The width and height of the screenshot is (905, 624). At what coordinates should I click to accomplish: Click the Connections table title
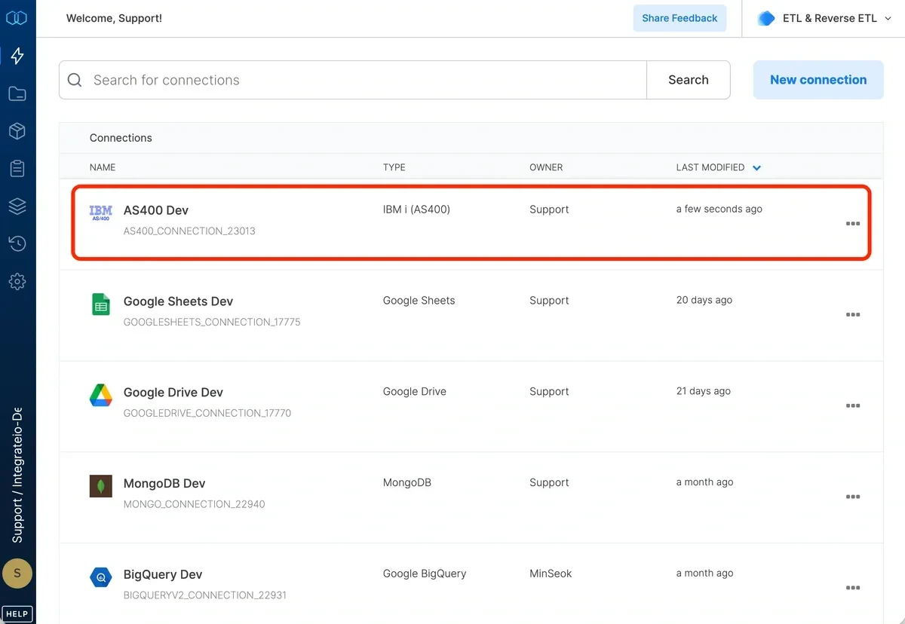coord(121,138)
